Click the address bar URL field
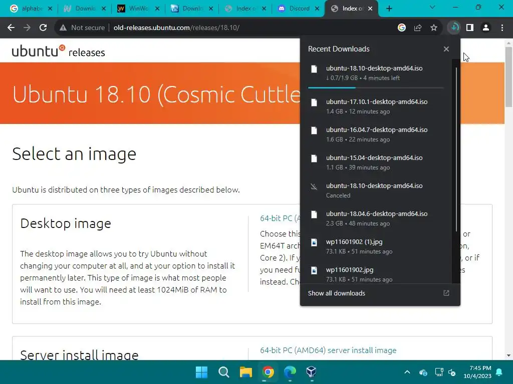 tap(248, 28)
